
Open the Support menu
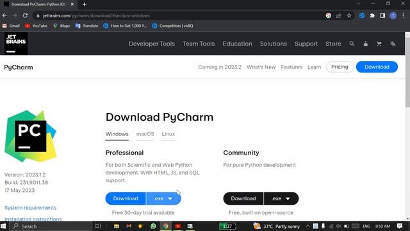click(x=306, y=44)
